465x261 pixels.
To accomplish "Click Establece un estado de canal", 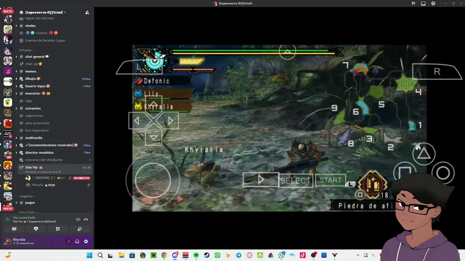I will click(x=43, y=172).
